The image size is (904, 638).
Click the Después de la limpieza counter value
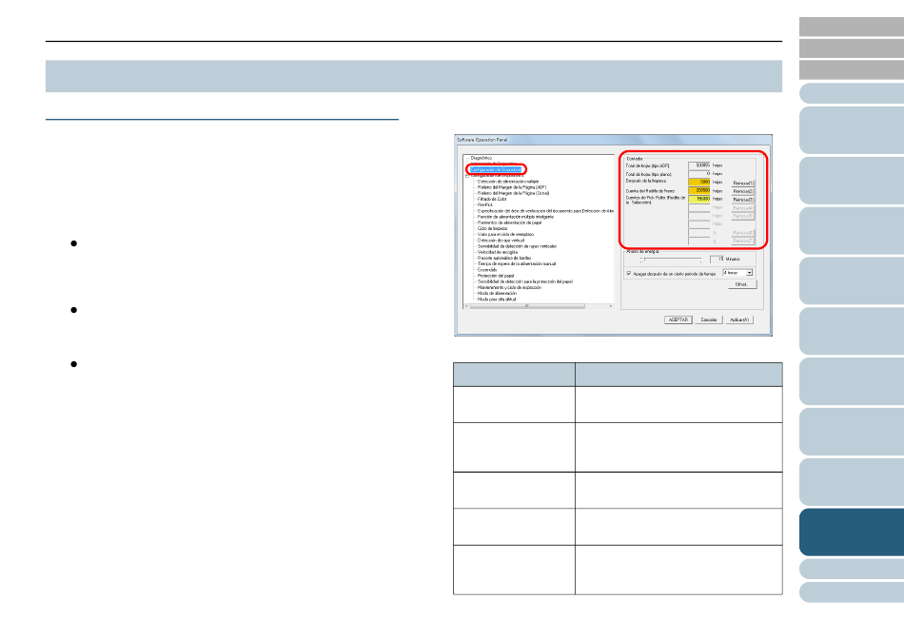(x=698, y=182)
